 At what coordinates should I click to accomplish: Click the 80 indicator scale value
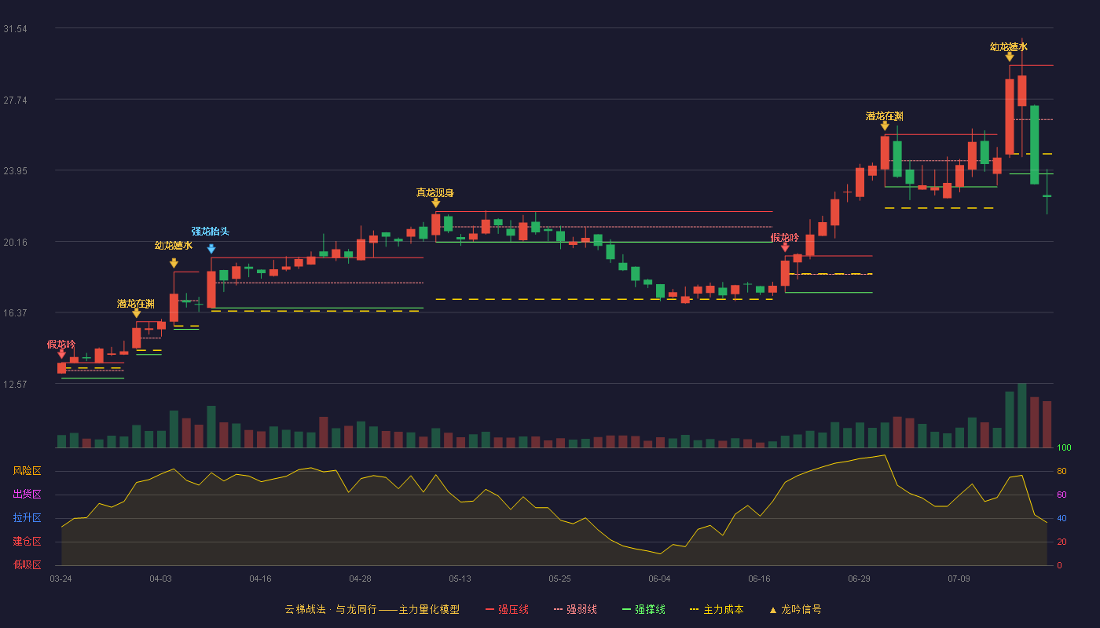pyautogui.click(x=1061, y=471)
